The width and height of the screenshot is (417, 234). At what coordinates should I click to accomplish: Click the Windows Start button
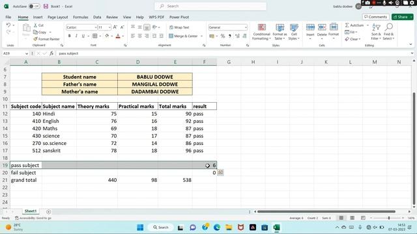140,227
